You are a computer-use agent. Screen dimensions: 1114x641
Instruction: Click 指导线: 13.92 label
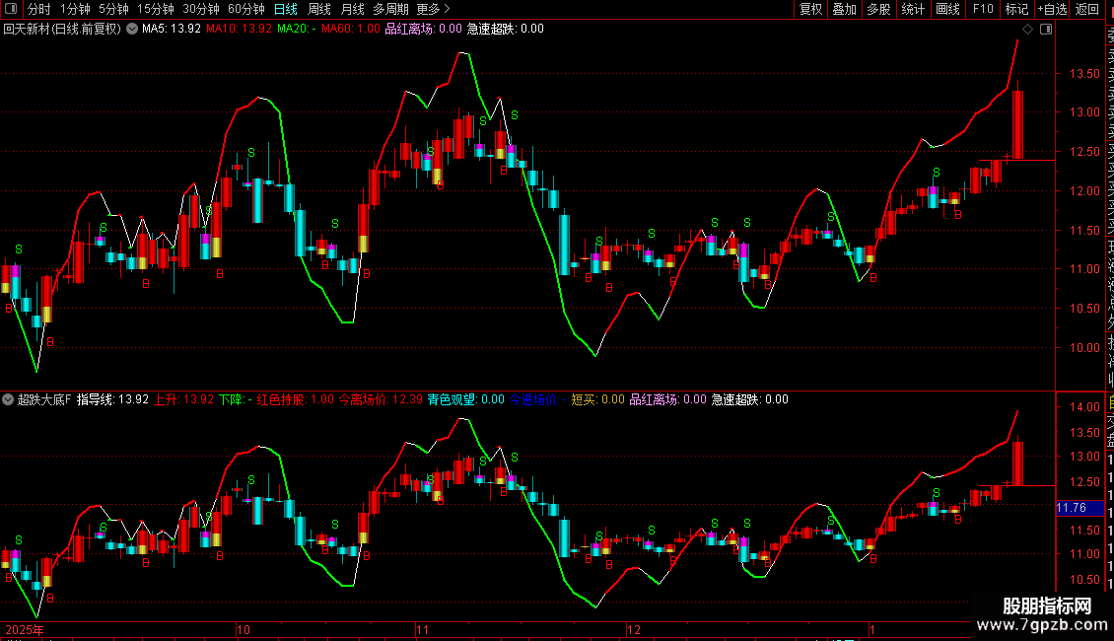pyautogui.click(x=112, y=399)
